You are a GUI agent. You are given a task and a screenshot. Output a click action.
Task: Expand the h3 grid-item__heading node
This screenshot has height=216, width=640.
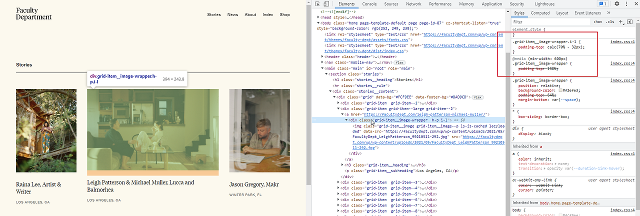click(343, 165)
